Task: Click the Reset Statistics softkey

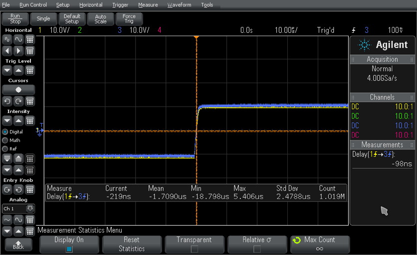Action: [x=132, y=245]
